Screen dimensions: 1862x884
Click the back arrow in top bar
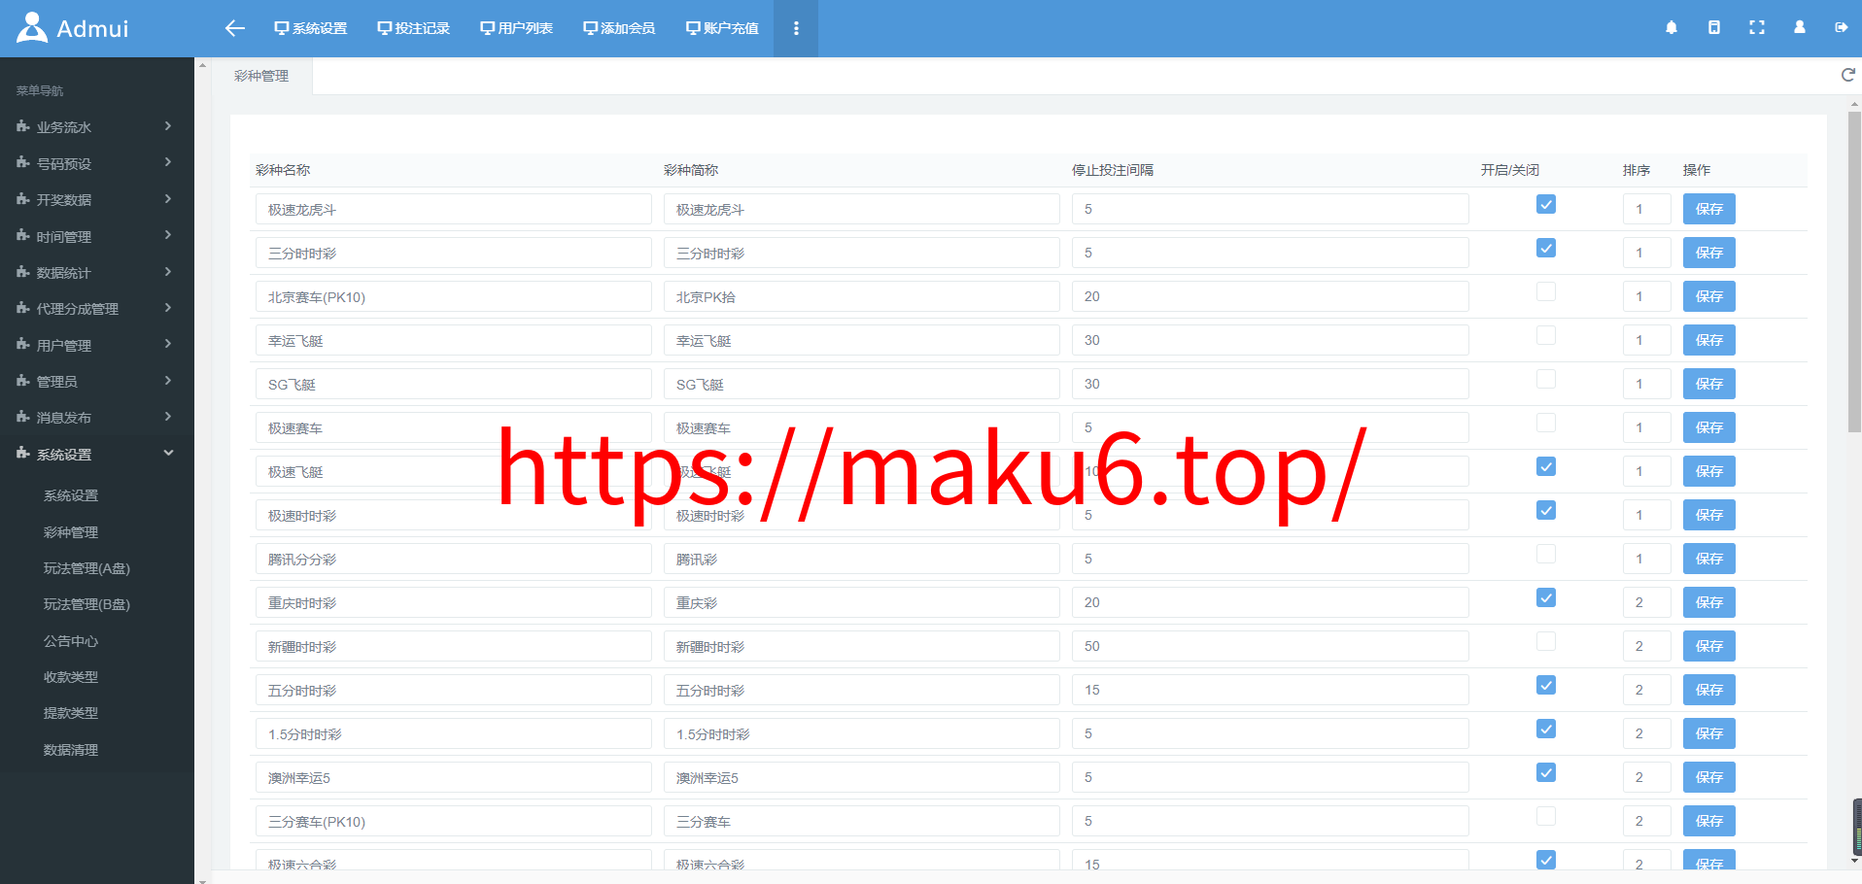(234, 28)
